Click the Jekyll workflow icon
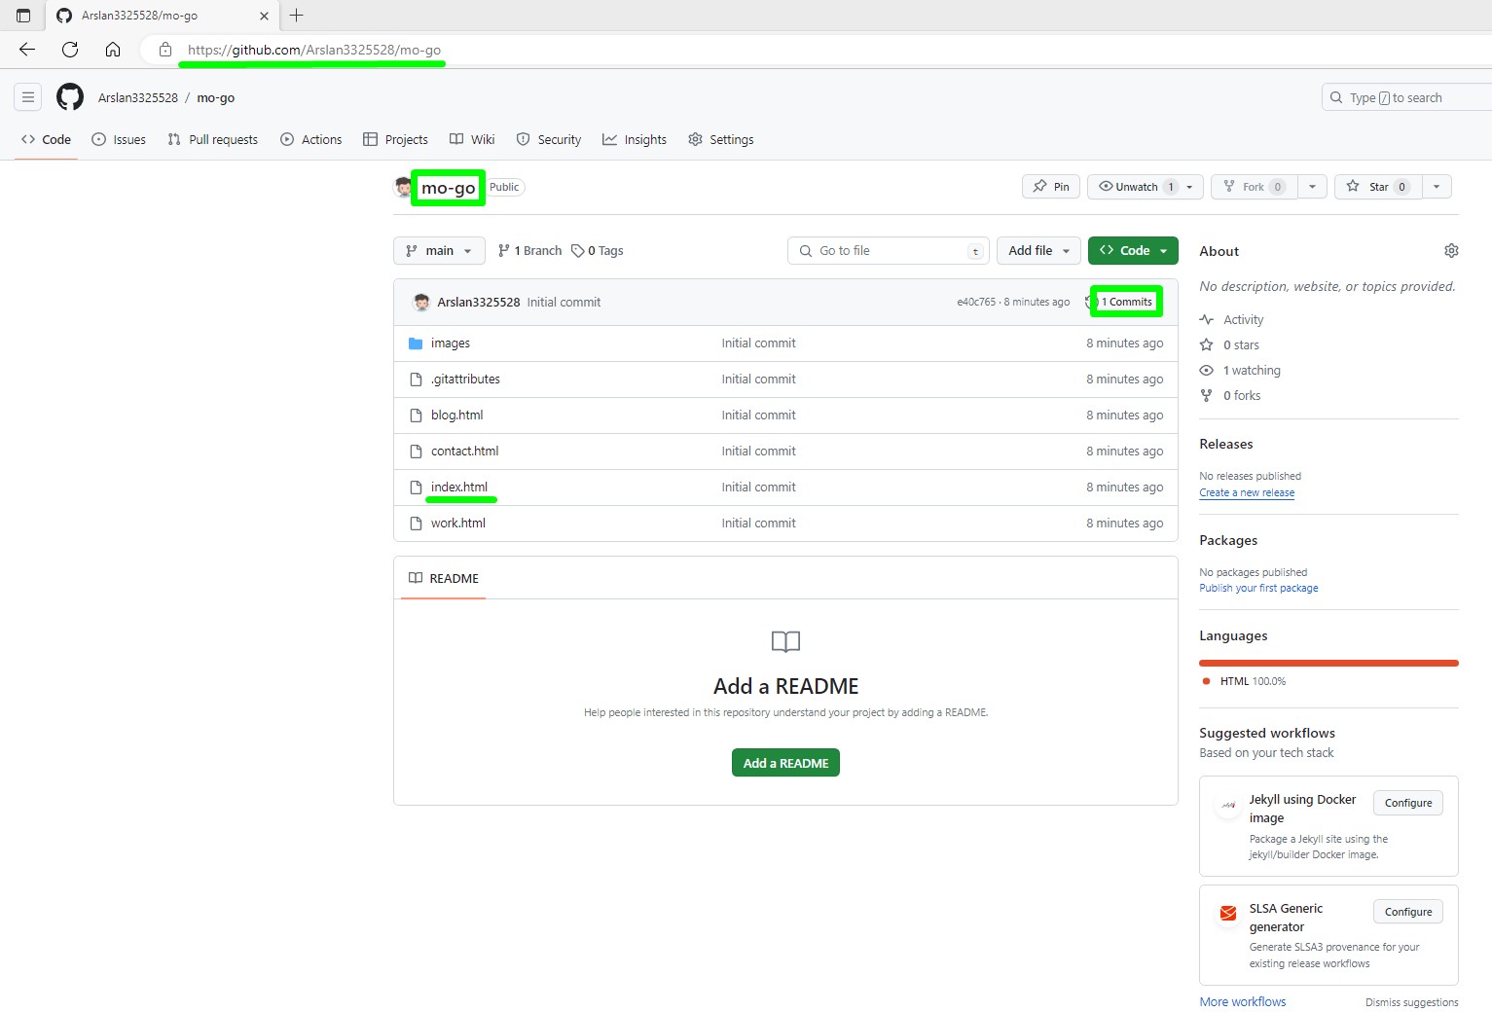 (1228, 805)
